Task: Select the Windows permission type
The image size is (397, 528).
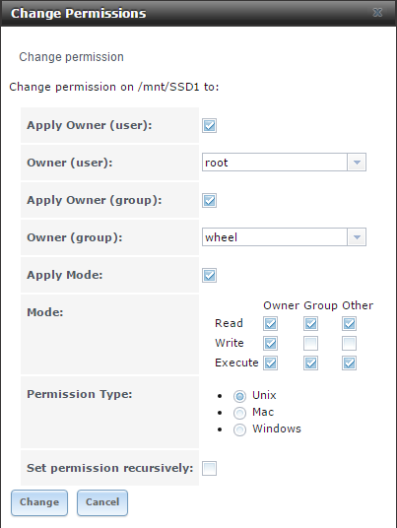Action: (x=239, y=429)
